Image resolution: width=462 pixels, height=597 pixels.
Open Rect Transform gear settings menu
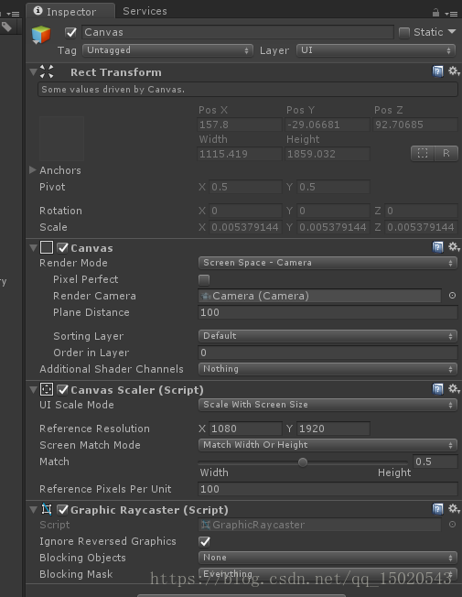pos(453,71)
